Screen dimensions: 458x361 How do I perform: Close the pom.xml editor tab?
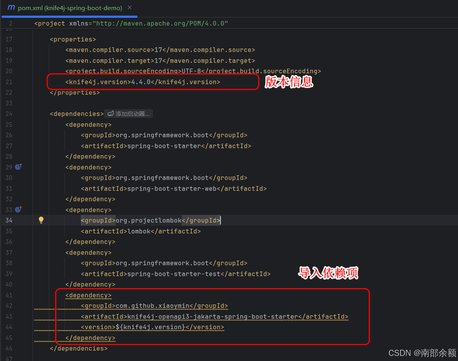pyautogui.click(x=130, y=8)
